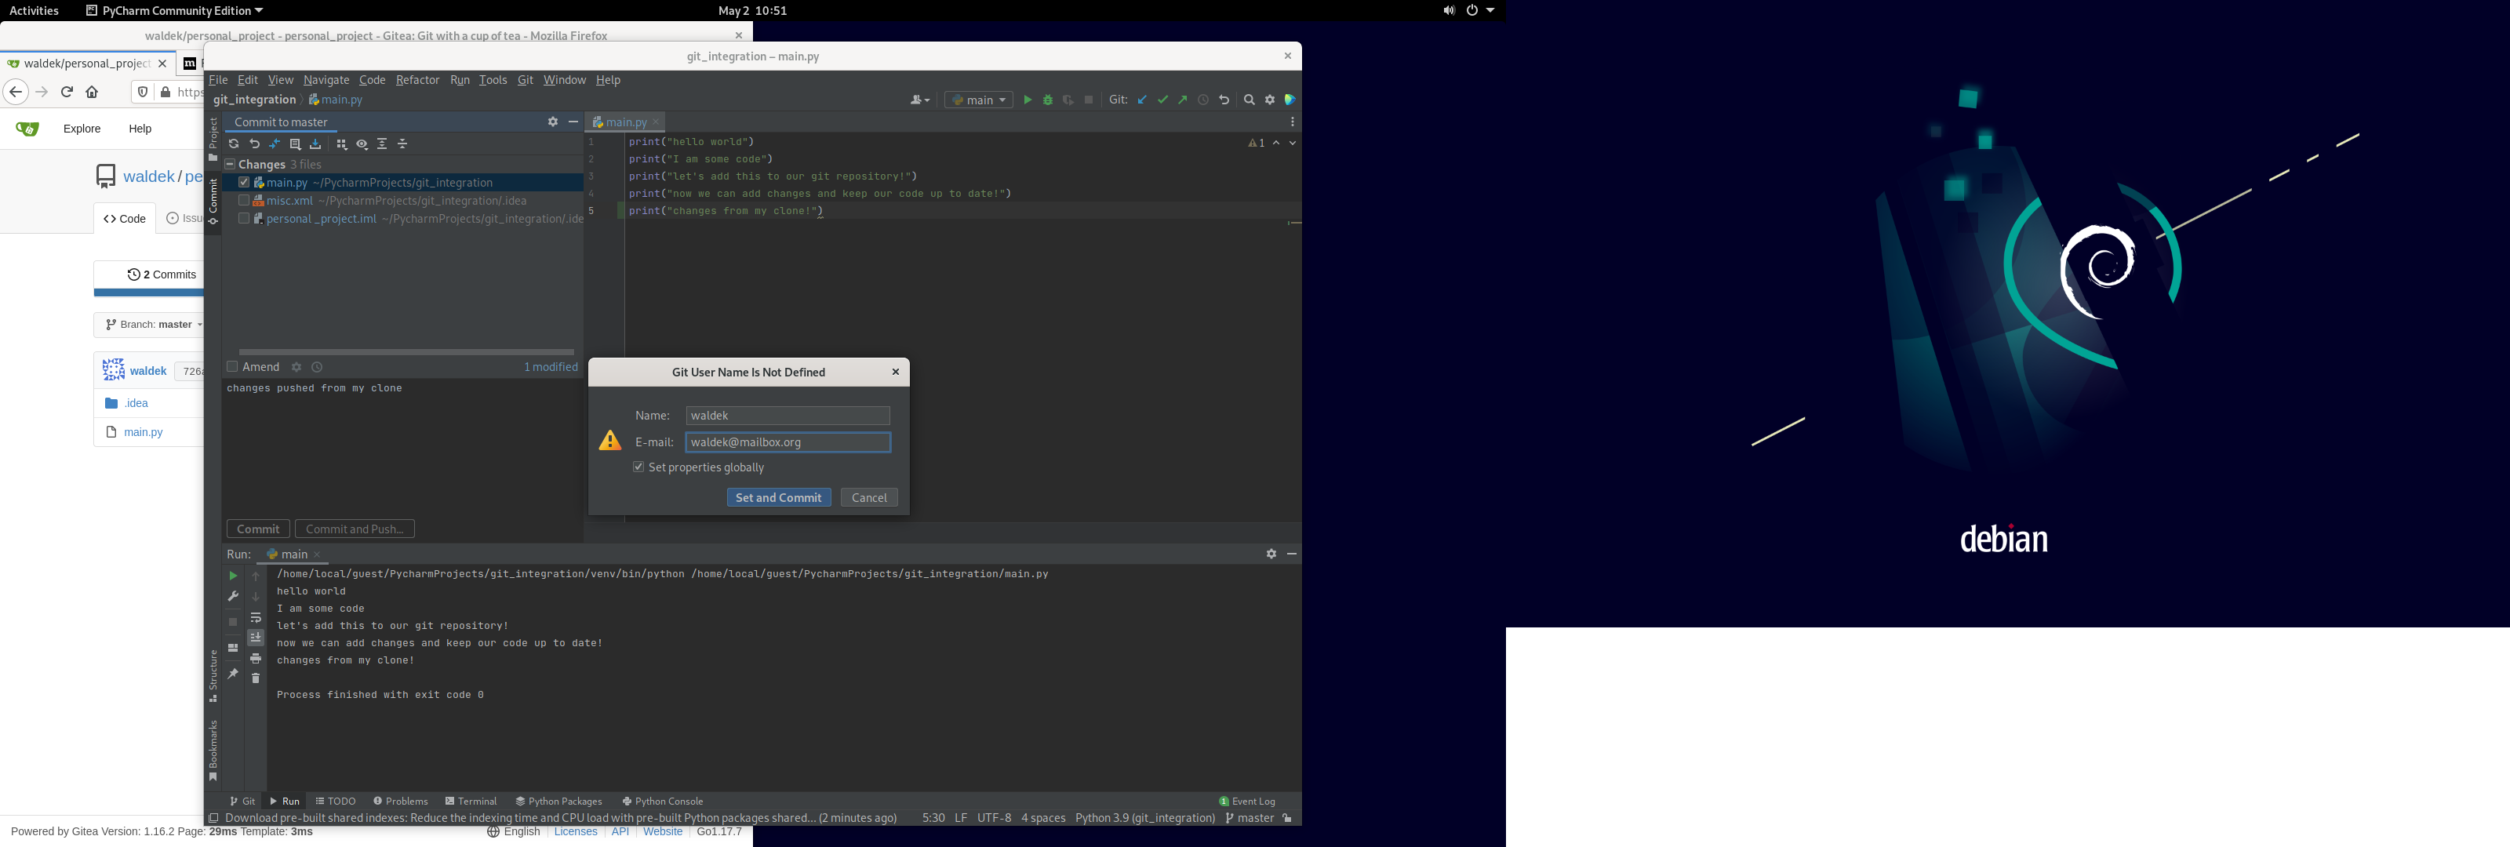
Task: Click the Commit panel options gear icon
Action: [x=552, y=122]
